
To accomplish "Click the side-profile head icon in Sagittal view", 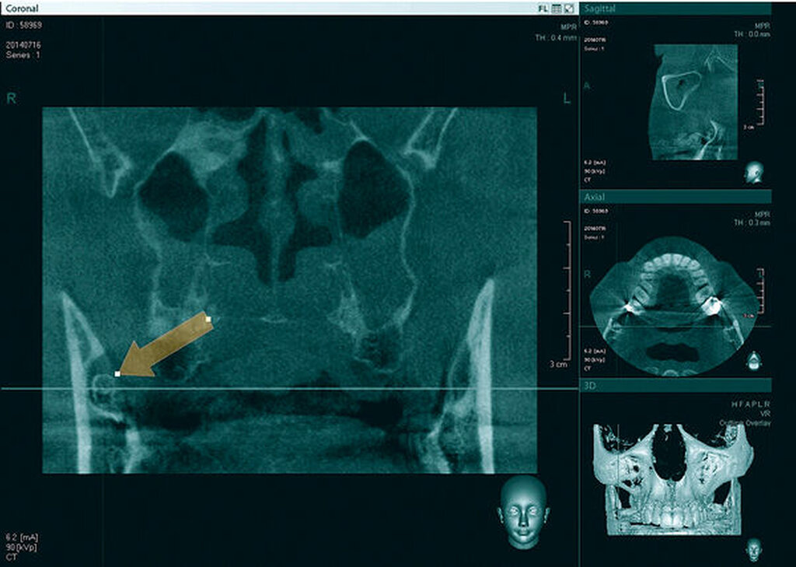I will [x=753, y=173].
